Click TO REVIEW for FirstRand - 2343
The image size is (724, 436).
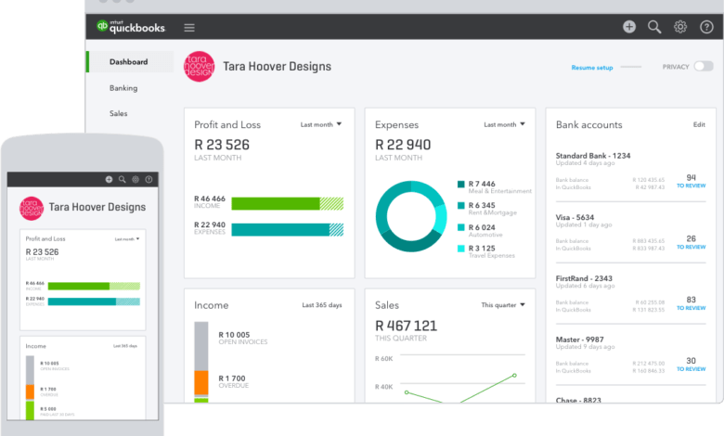click(x=692, y=308)
